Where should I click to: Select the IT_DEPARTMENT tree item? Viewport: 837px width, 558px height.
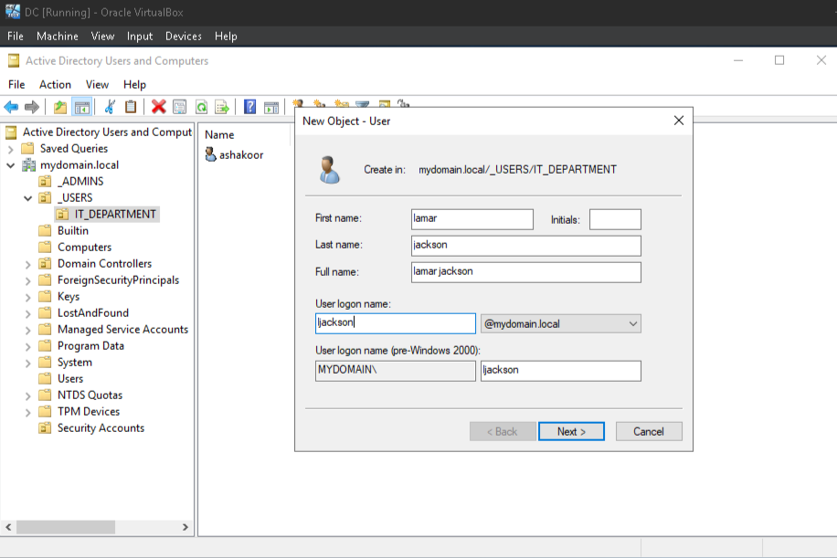coord(107,214)
